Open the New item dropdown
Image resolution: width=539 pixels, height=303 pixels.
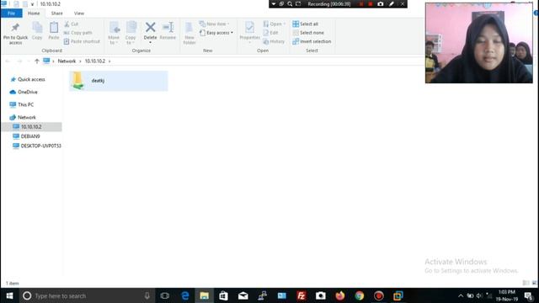click(214, 24)
